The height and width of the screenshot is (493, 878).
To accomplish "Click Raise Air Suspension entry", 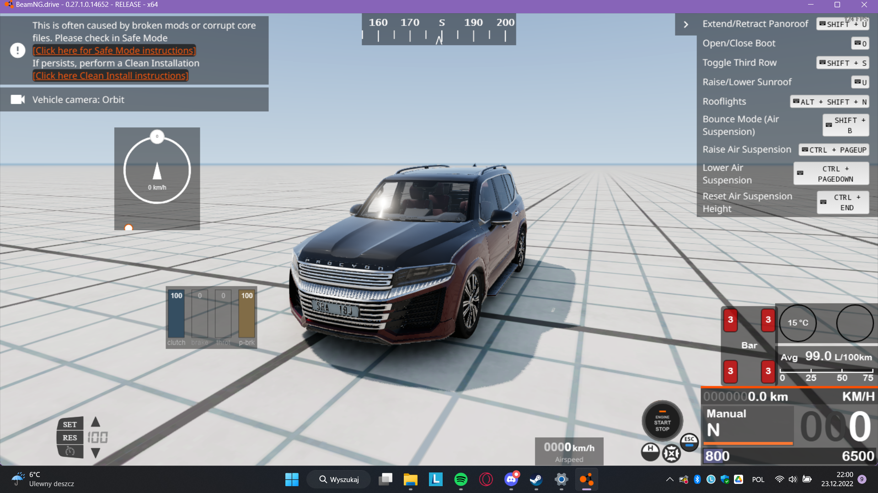I will click(x=785, y=149).
